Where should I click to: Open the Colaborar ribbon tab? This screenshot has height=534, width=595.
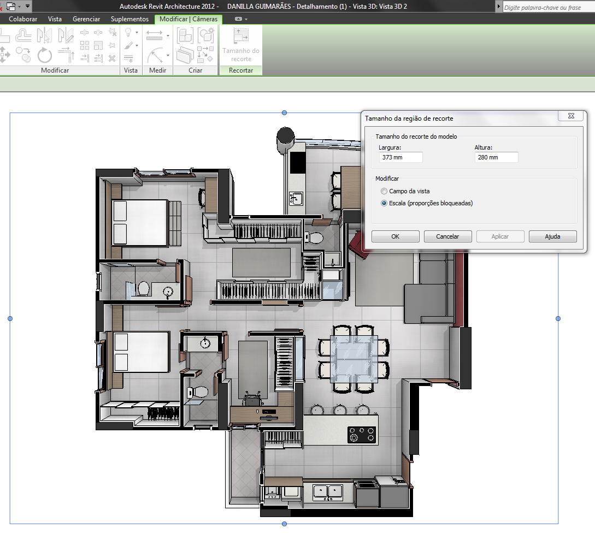click(x=23, y=19)
